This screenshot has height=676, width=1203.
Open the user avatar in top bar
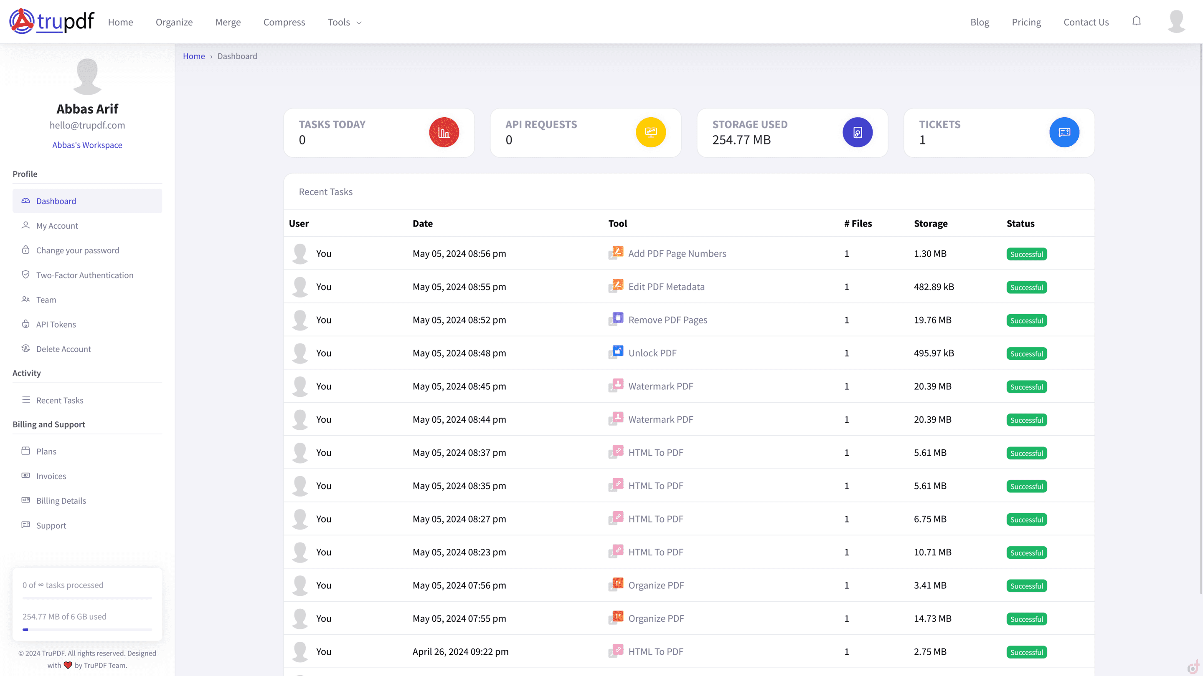[1176, 21]
